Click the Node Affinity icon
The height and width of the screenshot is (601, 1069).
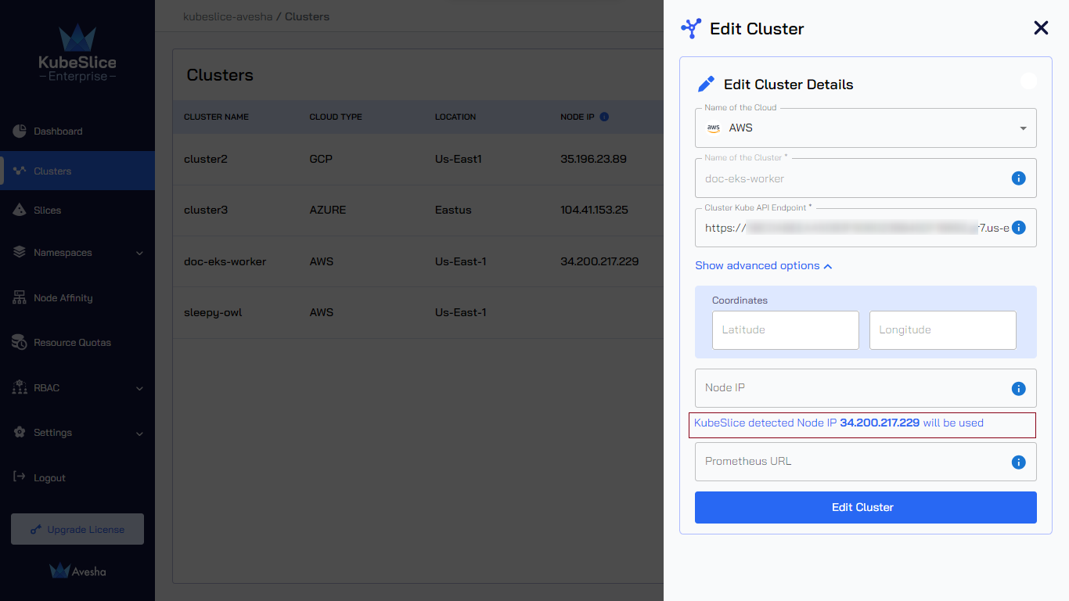[x=20, y=298]
